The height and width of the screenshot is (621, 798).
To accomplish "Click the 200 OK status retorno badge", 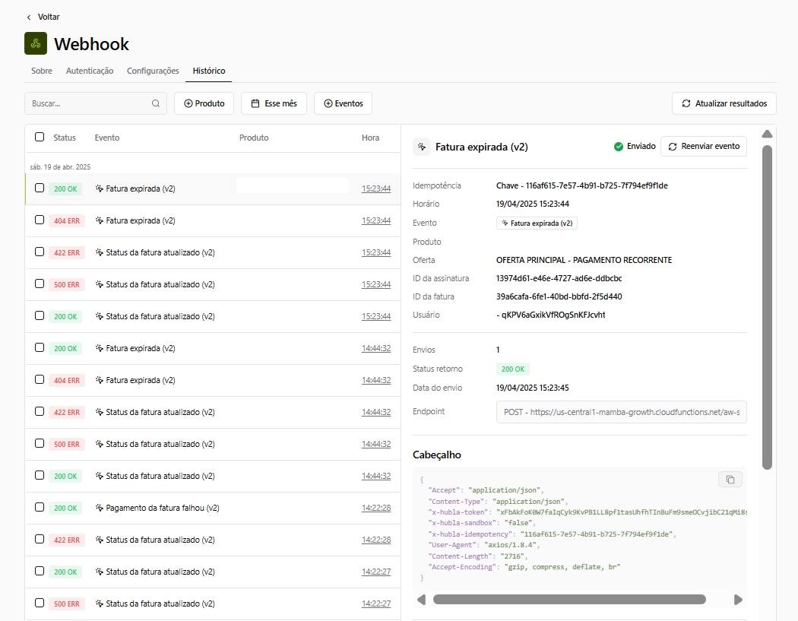I will [x=513, y=369].
